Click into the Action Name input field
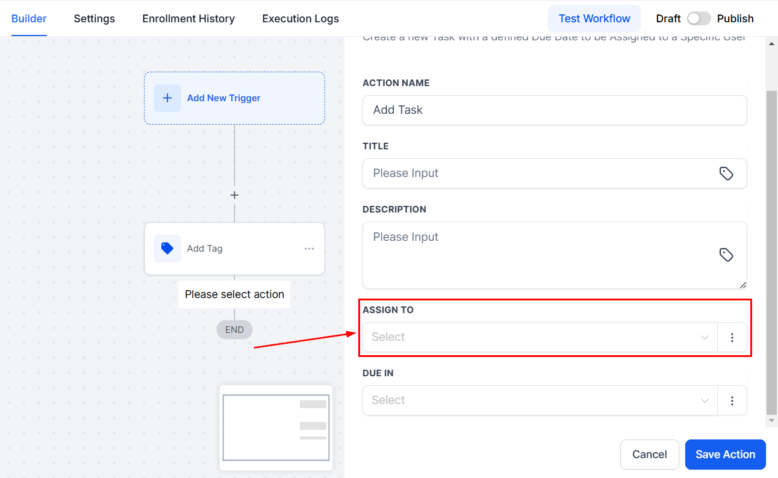Viewport: 778px width, 478px height. (x=554, y=110)
